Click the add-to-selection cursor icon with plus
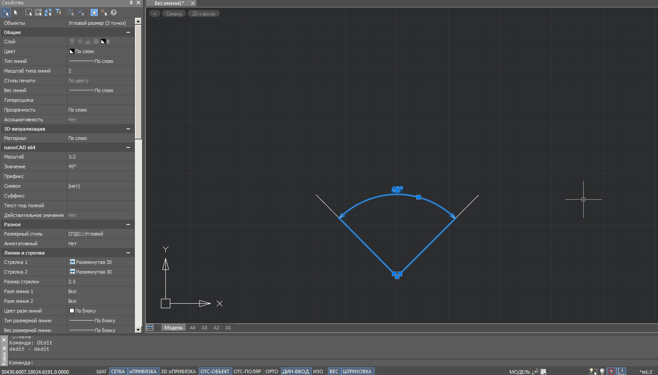The height and width of the screenshot is (375, 658). point(5,12)
